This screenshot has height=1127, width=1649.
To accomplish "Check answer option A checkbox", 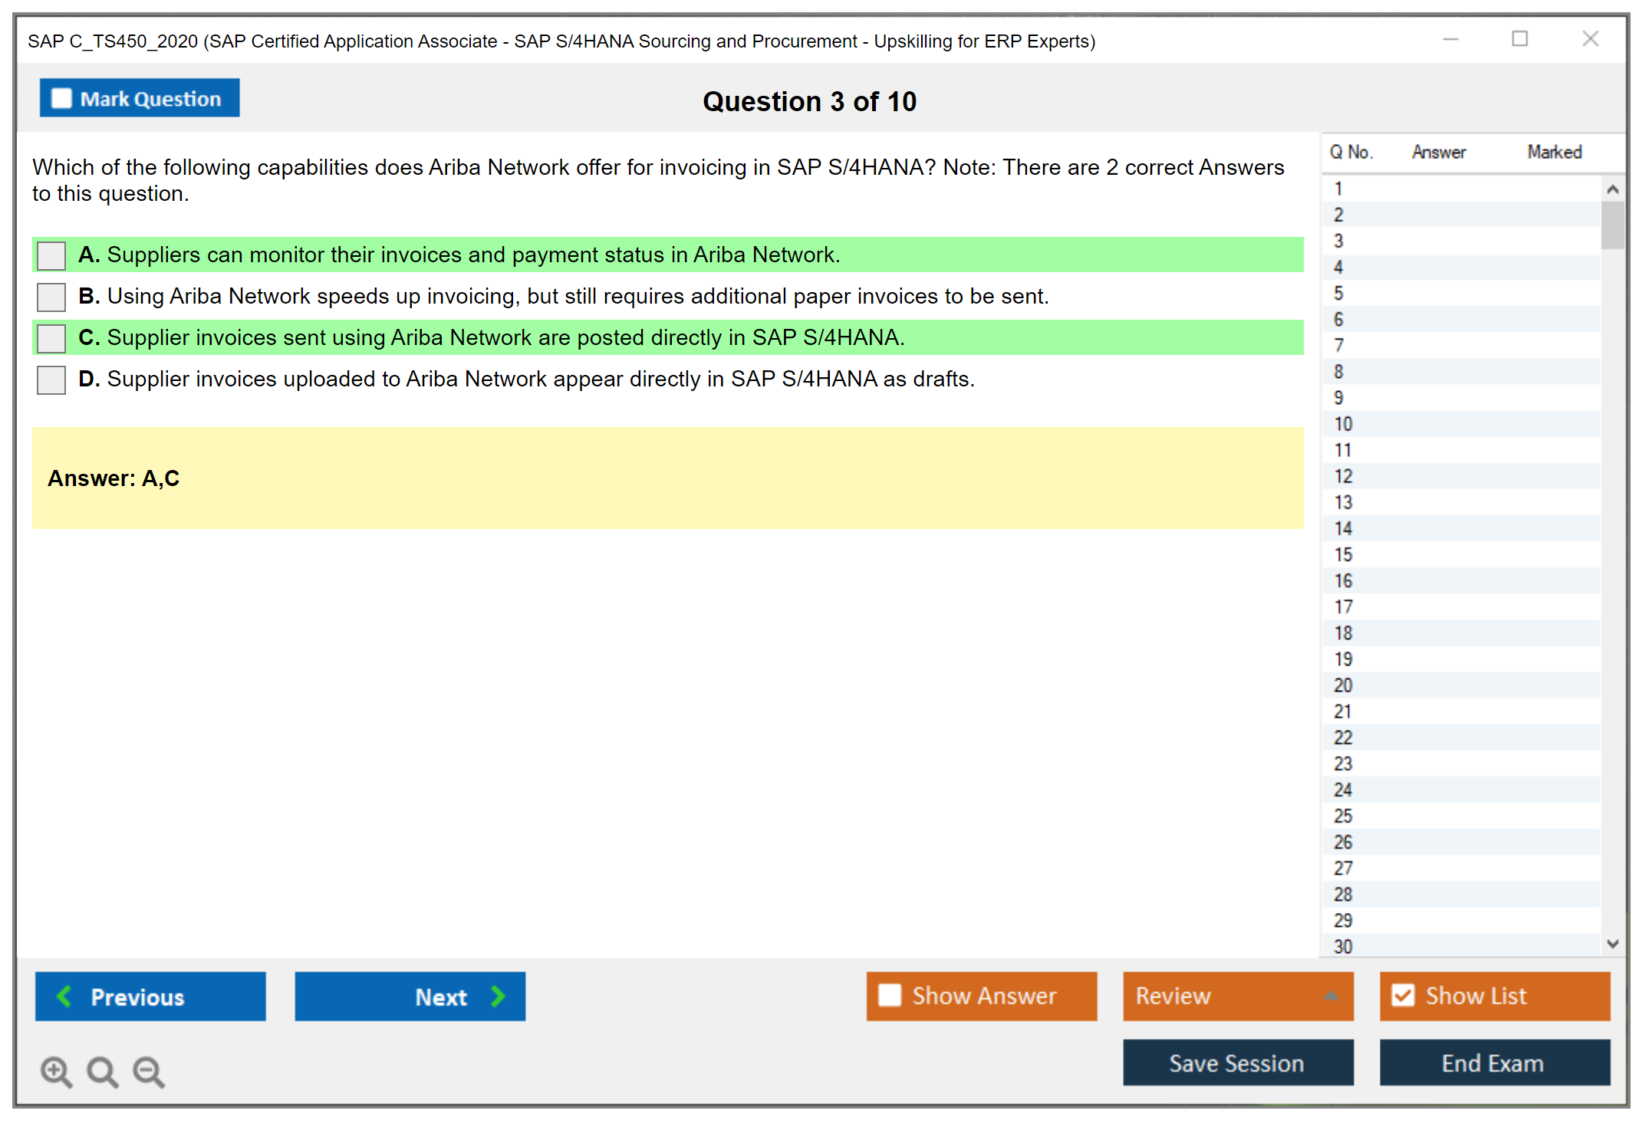I will click(51, 255).
